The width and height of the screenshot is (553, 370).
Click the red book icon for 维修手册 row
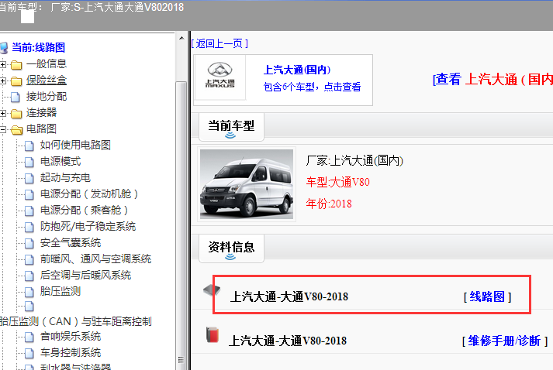tap(213, 335)
